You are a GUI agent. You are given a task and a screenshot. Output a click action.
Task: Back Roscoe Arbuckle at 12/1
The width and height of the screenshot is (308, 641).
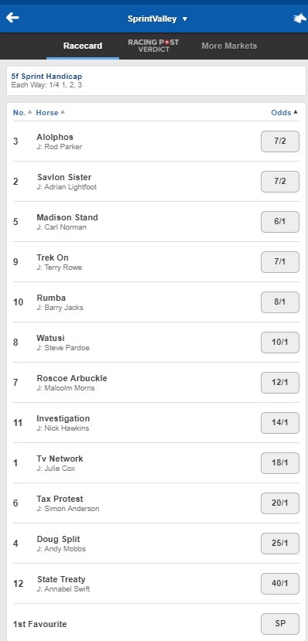[280, 383]
